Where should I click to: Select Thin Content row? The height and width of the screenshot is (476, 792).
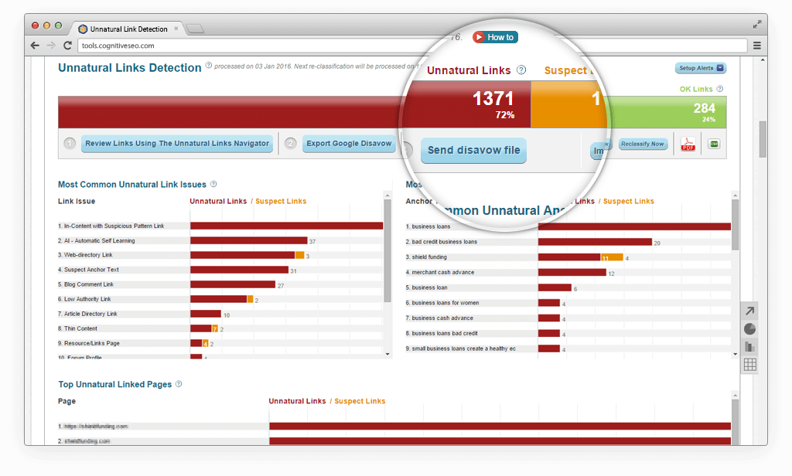point(220,328)
